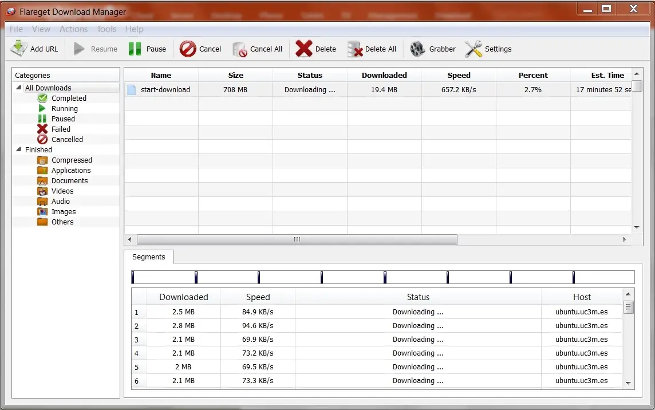Click the 657.2 KB/s speed cell
Image resolution: width=655 pixels, height=410 pixels.
coord(459,89)
